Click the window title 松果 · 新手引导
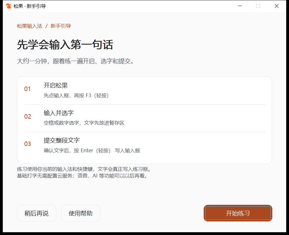Viewport: 289px width, 235px height. point(30,6)
